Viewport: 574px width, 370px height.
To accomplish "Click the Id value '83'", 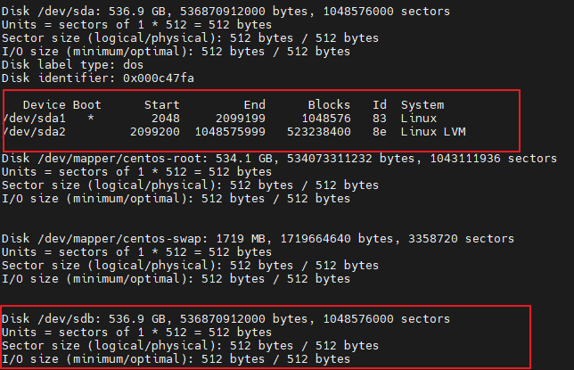I will click(x=380, y=119).
